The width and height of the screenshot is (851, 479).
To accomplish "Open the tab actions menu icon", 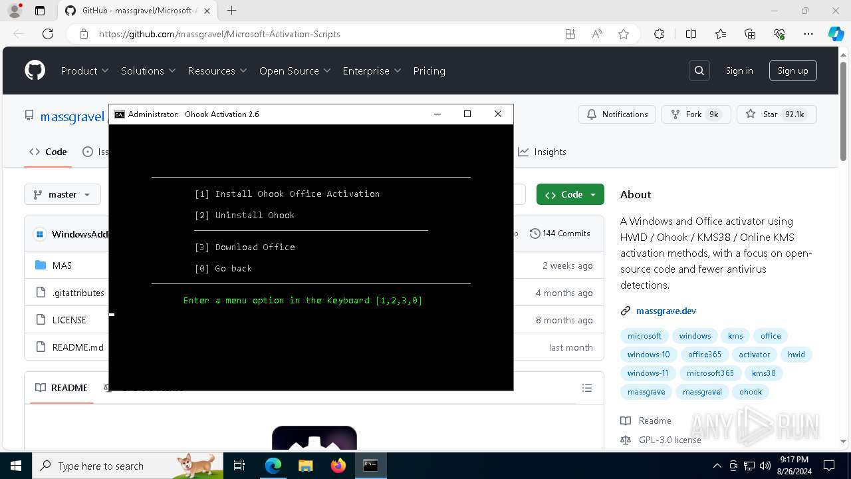I will click(x=40, y=11).
